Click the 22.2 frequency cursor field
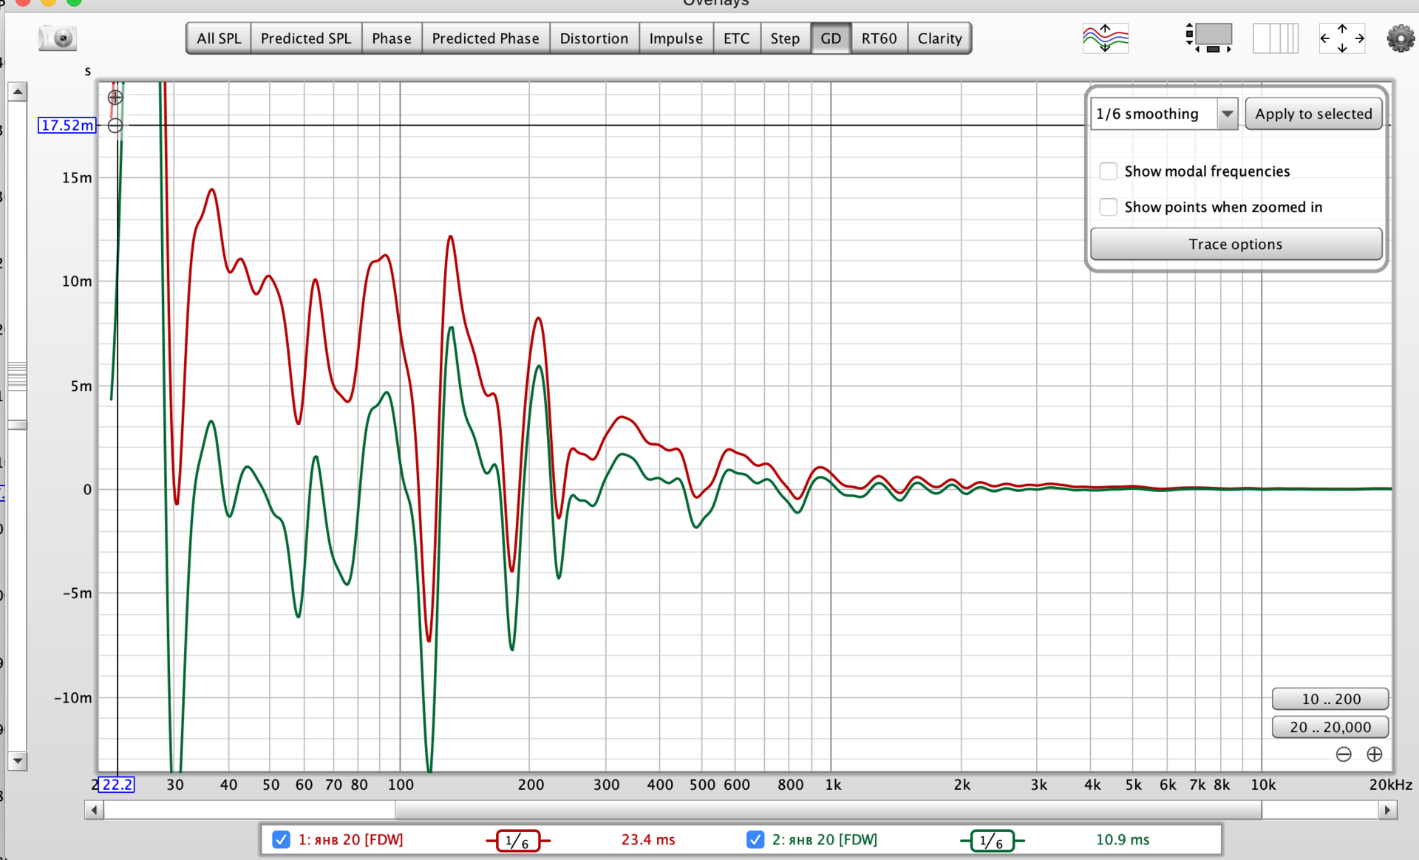Viewport: 1419px width, 860px height. 117,785
